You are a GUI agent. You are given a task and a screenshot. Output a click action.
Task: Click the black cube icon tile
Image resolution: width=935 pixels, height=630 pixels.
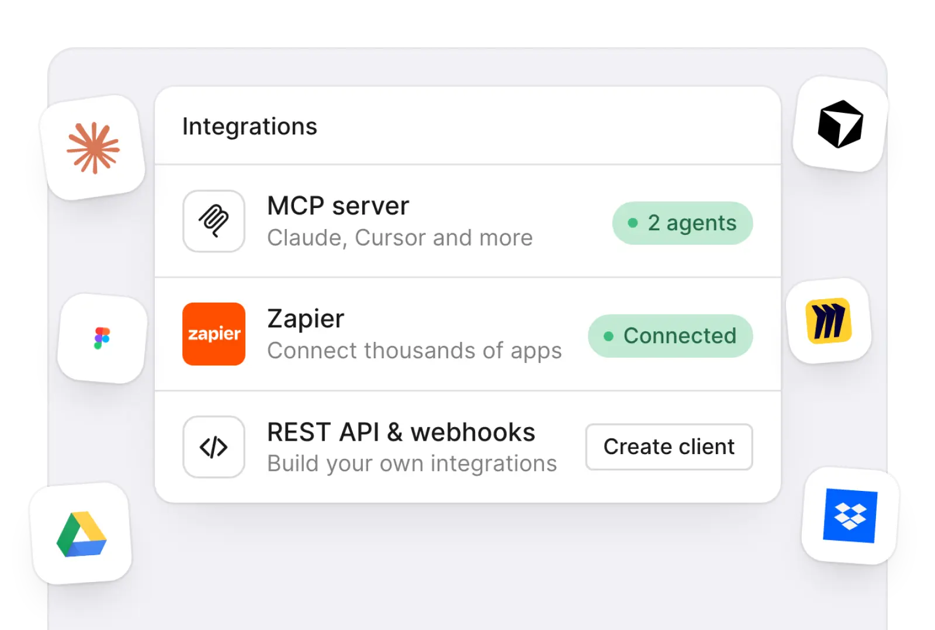click(x=840, y=124)
